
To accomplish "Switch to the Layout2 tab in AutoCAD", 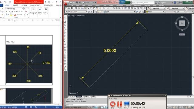I will 92,97.
